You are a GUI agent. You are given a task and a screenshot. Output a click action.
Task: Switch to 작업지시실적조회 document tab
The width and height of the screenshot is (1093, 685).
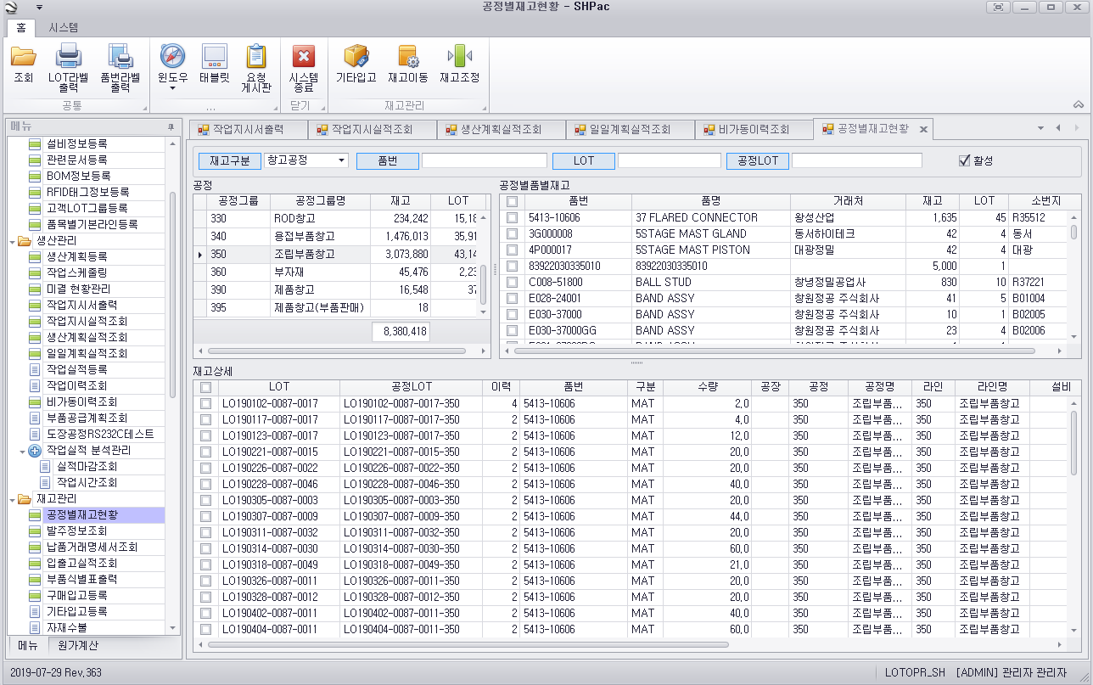click(x=372, y=129)
